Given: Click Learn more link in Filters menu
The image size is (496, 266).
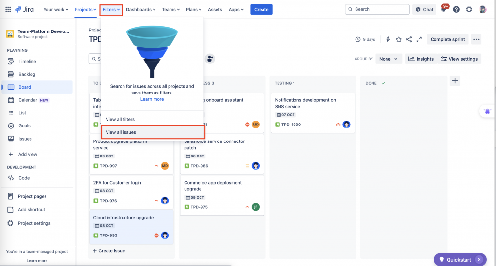Looking at the screenshot, I should pyautogui.click(x=152, y=99).
